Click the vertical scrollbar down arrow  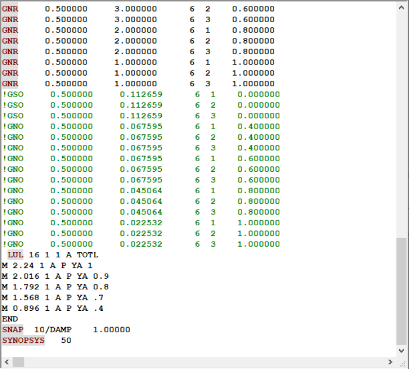401,351
